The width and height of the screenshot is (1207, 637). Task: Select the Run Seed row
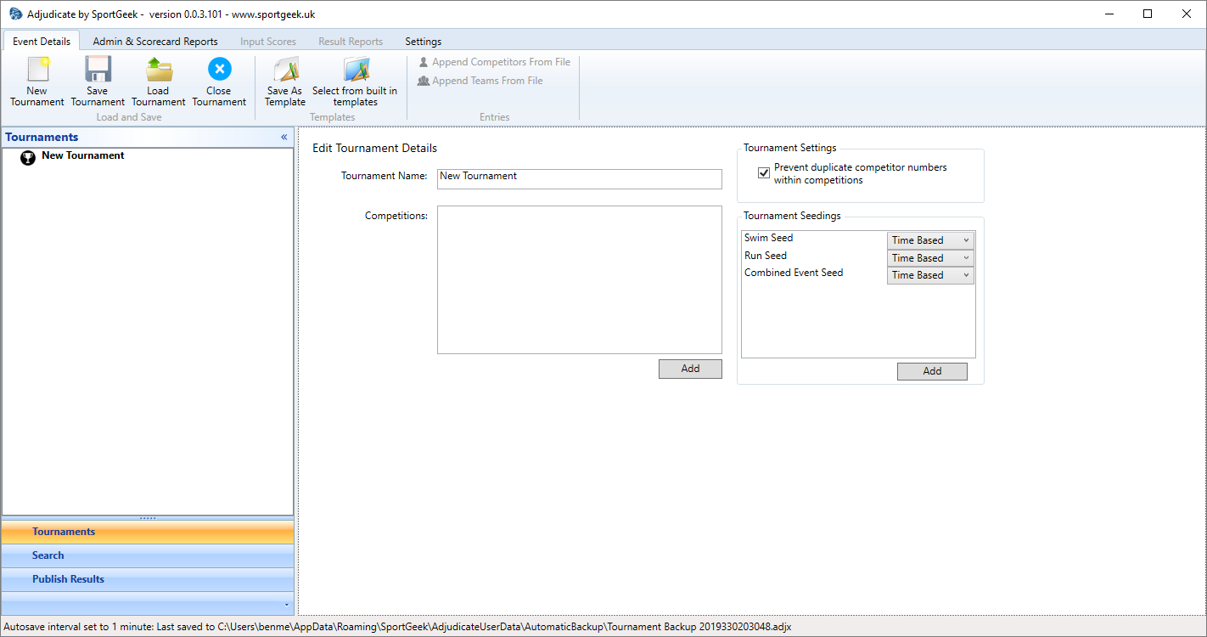pyautogui.click(x=858, y=257)
